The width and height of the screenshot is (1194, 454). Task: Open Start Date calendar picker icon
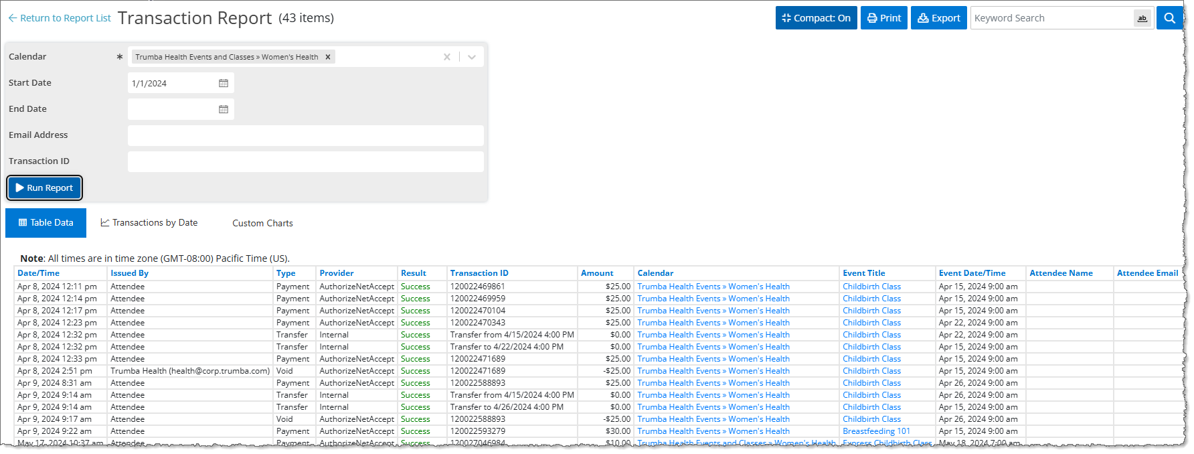[x=224, y=83]
